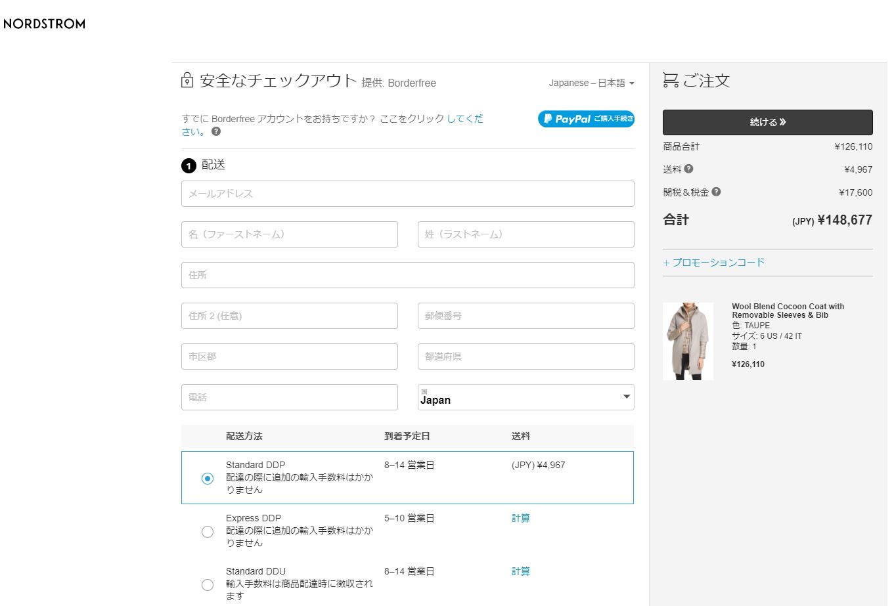Image resolution: width=894 pixels, height=606 pixels.
Task: Click the 電話 phone field
Action: (x=290, y=397)
